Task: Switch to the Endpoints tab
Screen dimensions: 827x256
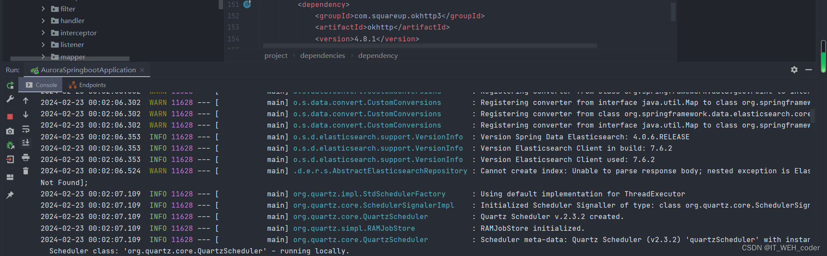Action: [x=88, y=85]
